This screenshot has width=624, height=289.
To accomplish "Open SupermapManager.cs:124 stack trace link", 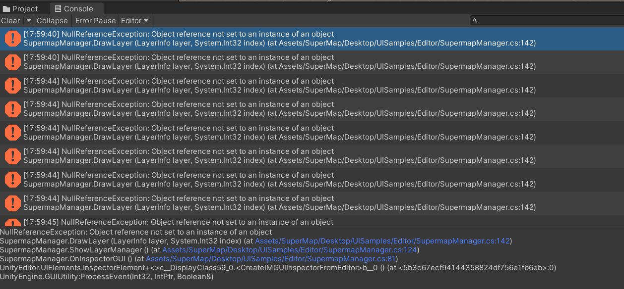I will 290,250.
